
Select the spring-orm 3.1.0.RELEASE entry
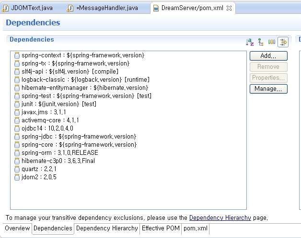point(59,153)
